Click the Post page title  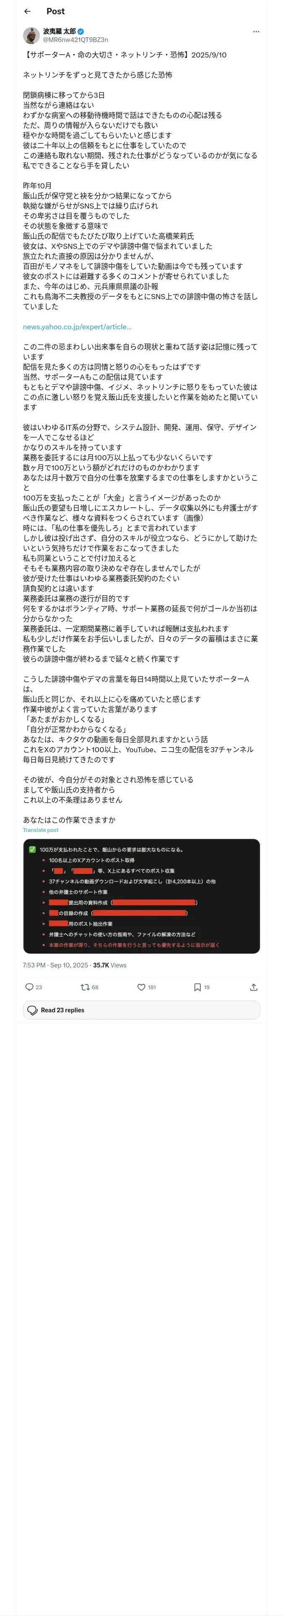click(55, 11)
